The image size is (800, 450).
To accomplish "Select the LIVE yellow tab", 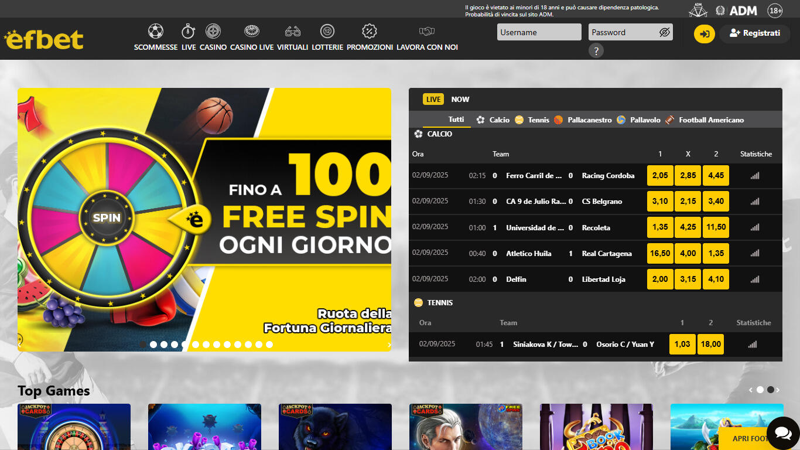I will click(433, 99).
